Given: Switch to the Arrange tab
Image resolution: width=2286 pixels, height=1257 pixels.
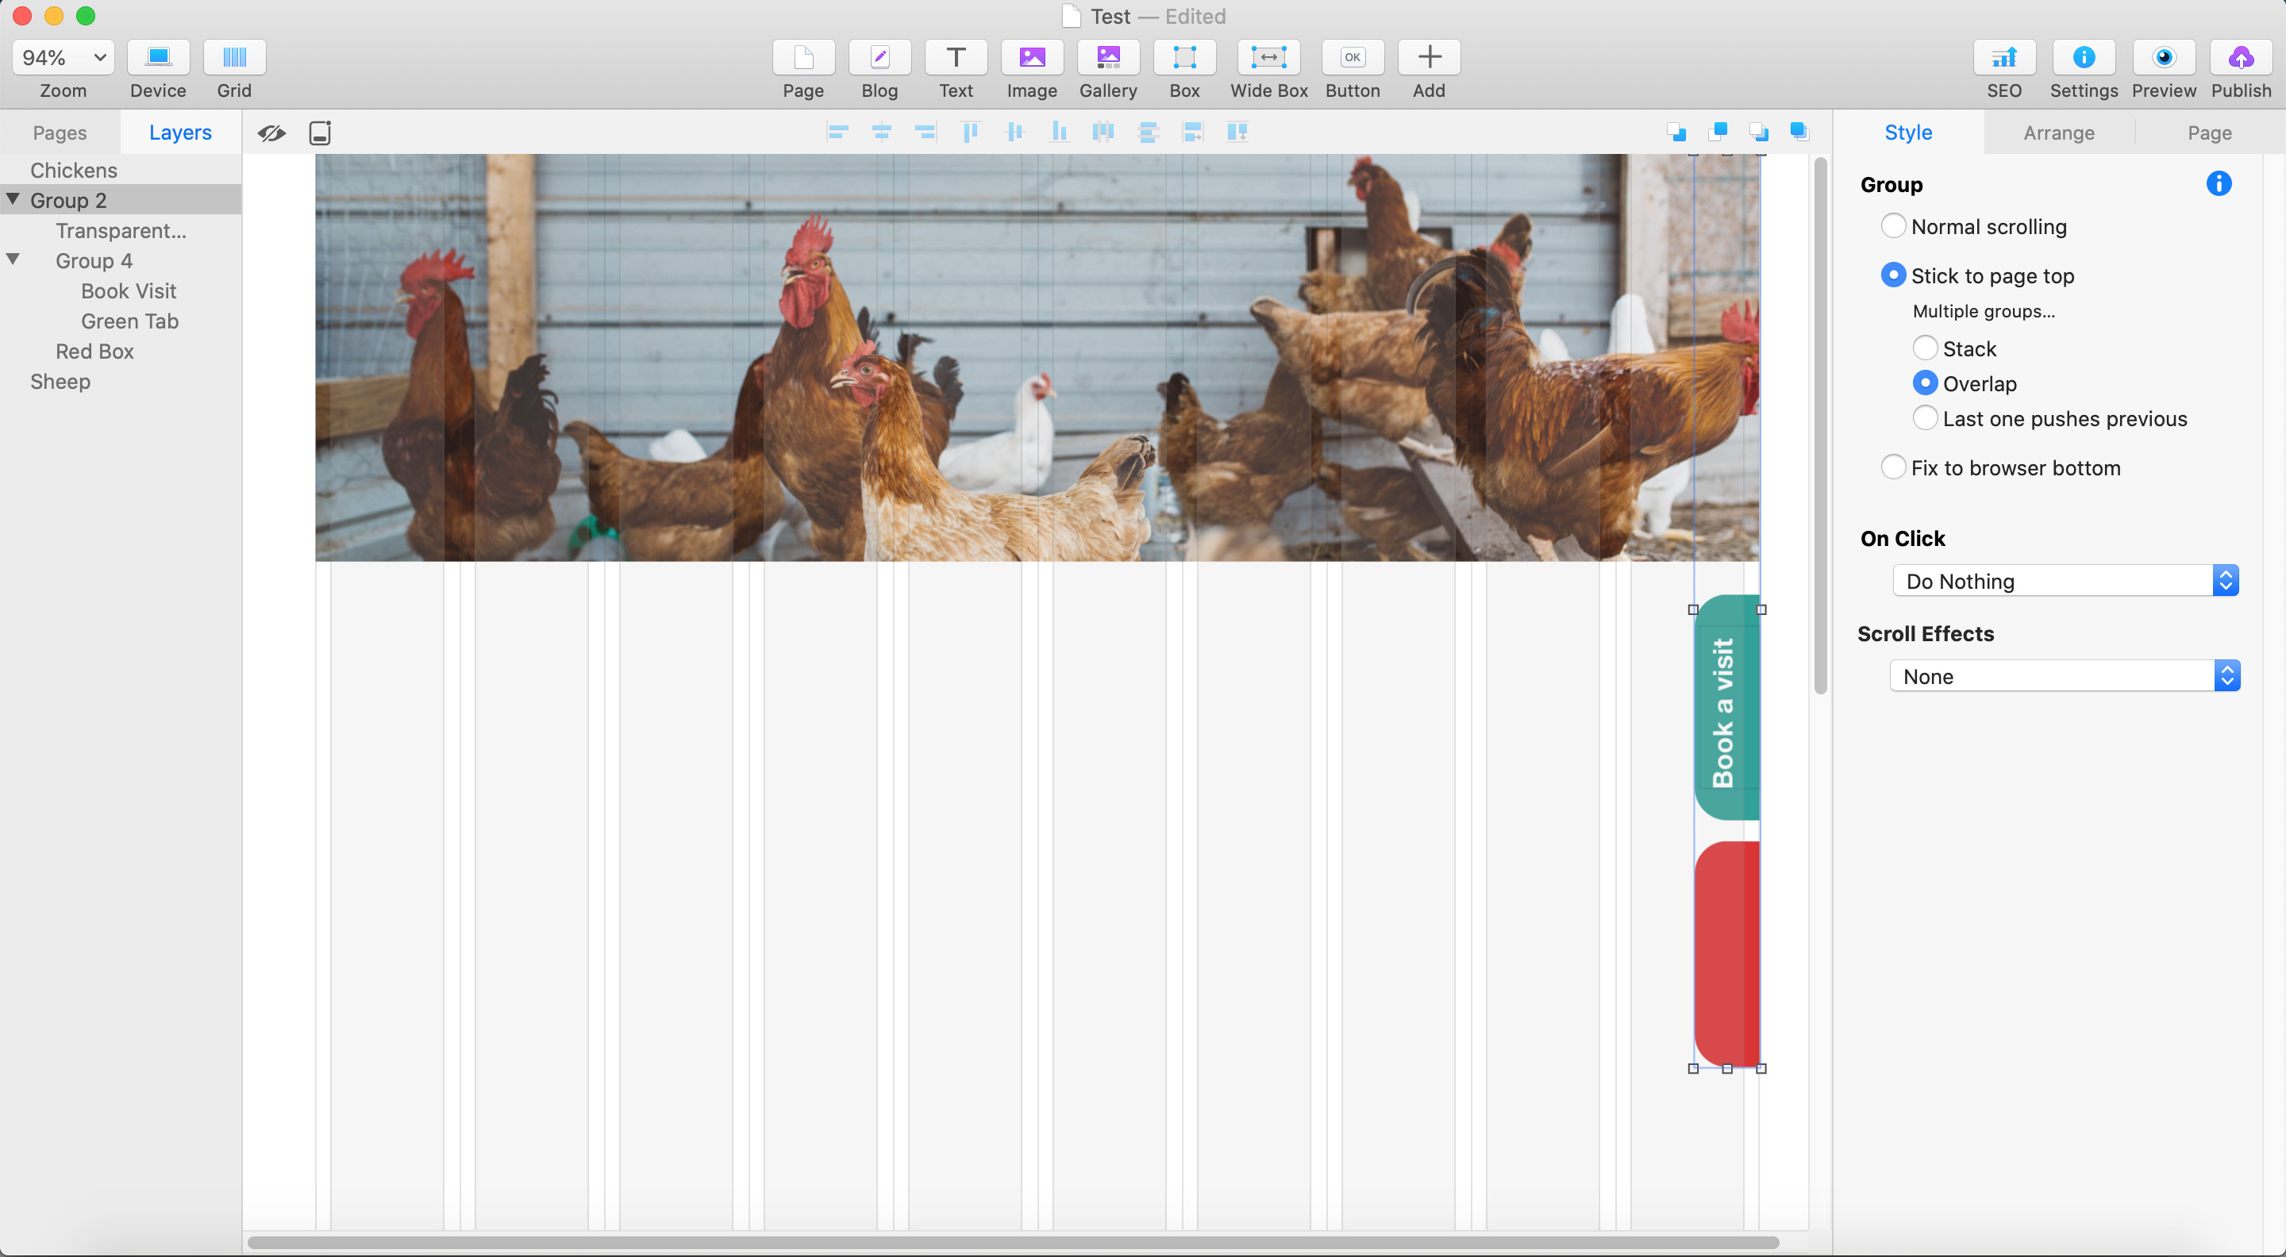Looking at the screenshot, I should [2058, 133].
